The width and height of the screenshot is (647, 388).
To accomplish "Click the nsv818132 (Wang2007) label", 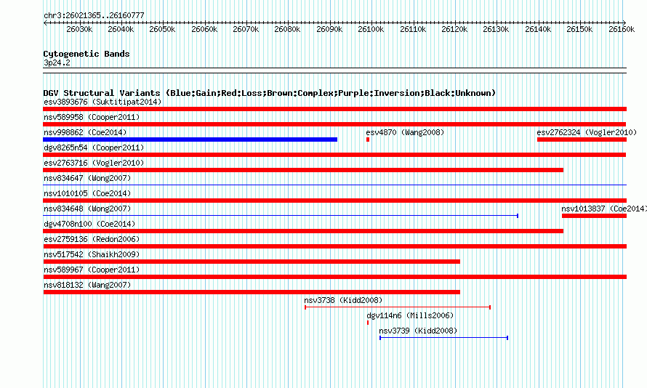I will [x=87, y=285].
